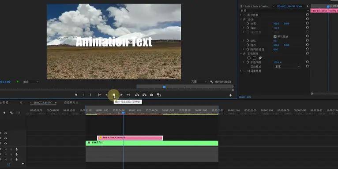This screenshot has width=338, height=169.
Task: Select the nested sequence tab beside the 20200722_110747 tab
Action: pyautogui.click(x=71, y=103)
